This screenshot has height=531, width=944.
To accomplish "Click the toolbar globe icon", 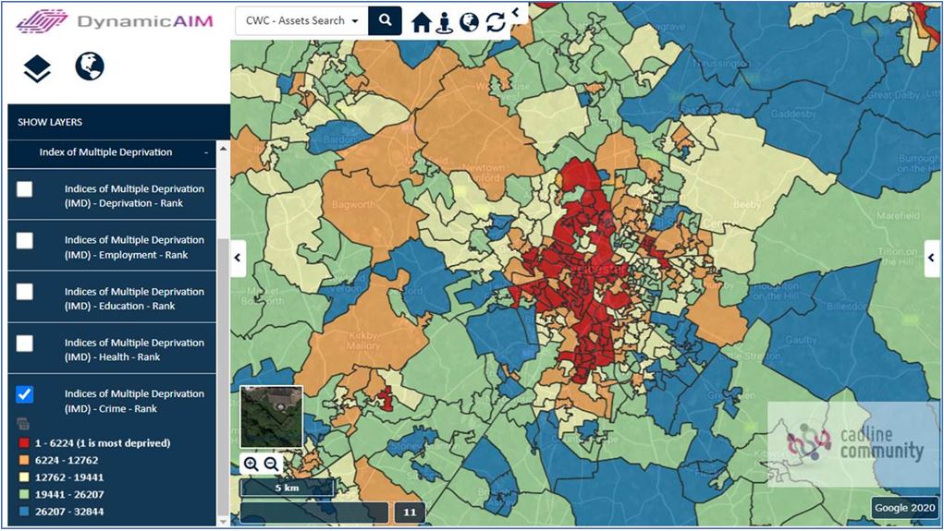I will coord(469,22).
